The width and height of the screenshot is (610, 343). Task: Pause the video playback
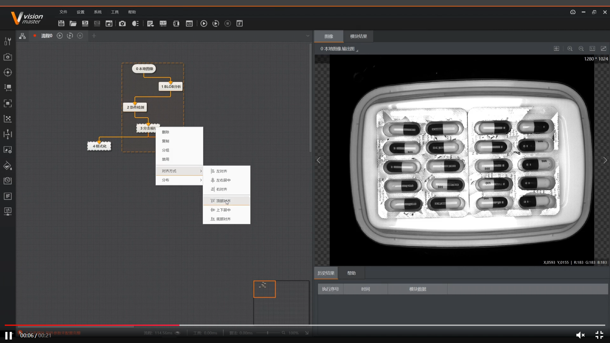click(x=9, y=335)
